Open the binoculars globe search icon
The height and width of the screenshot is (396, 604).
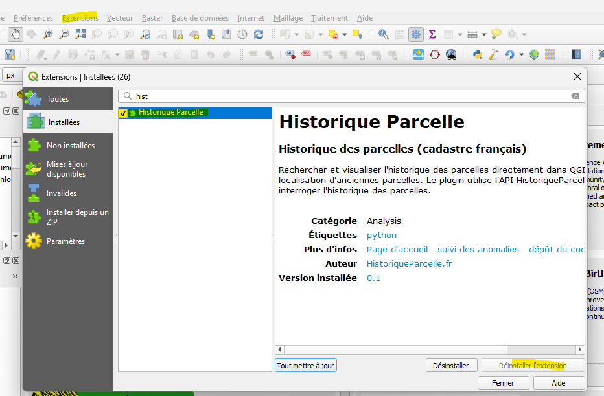[451, 54]
